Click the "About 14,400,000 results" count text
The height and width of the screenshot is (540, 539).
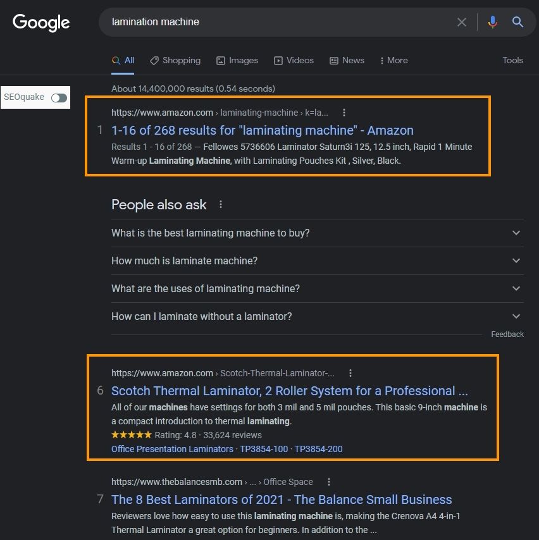[193, 89]
